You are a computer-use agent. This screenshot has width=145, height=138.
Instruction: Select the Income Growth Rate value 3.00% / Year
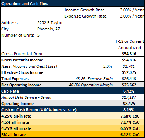click(x=132, y=10)
